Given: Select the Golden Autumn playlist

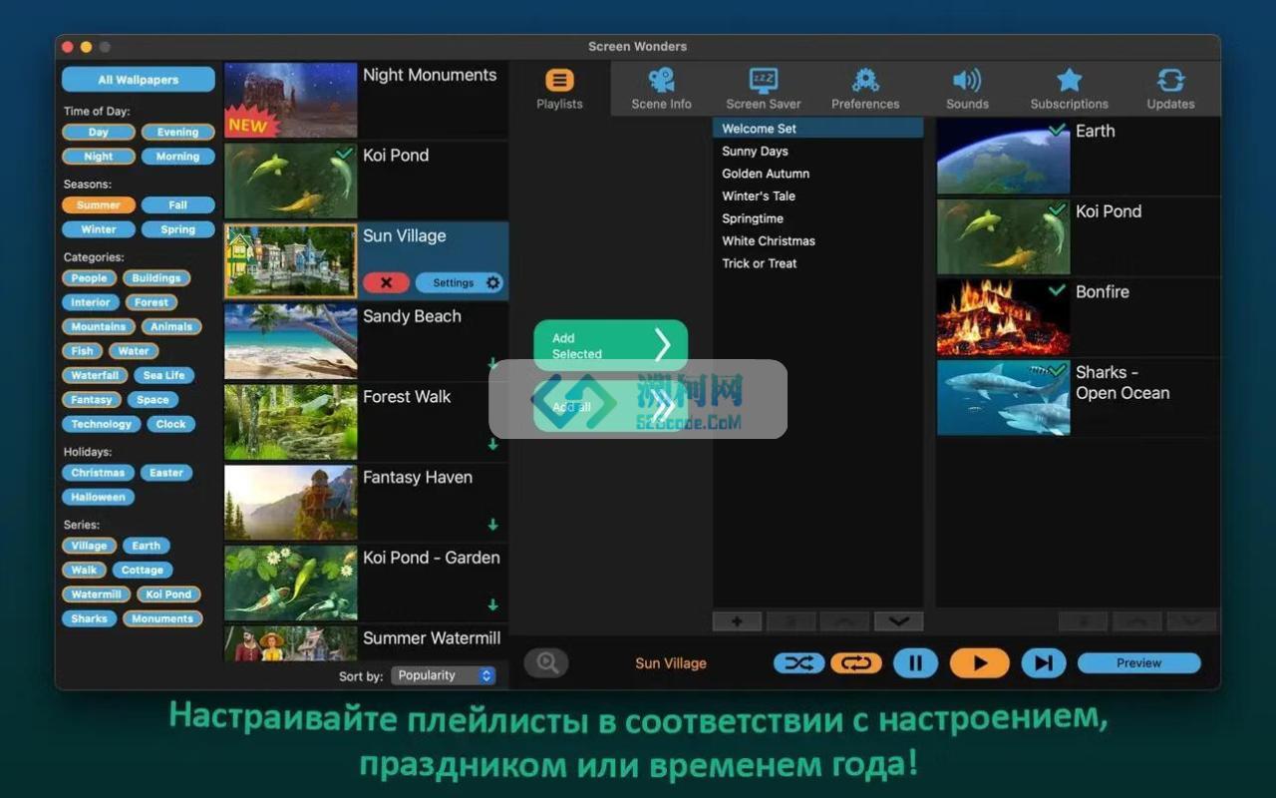Looking at the screenshot, I should (x=817, y=173).
